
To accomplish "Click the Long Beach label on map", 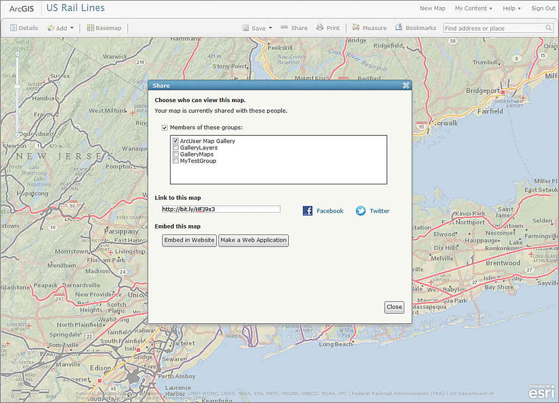I will 335,344.
